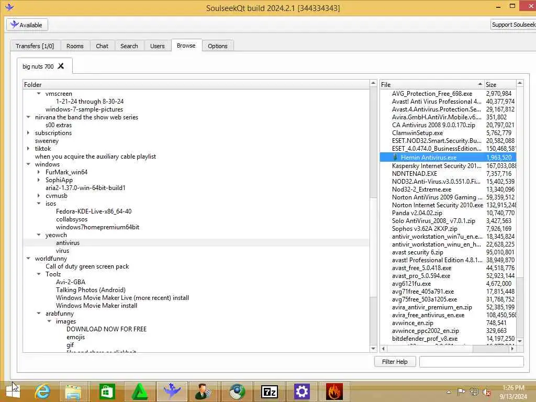536x402 pixels.
Task: Click the muted volume tray icon
Action: [x=487, y=392]
